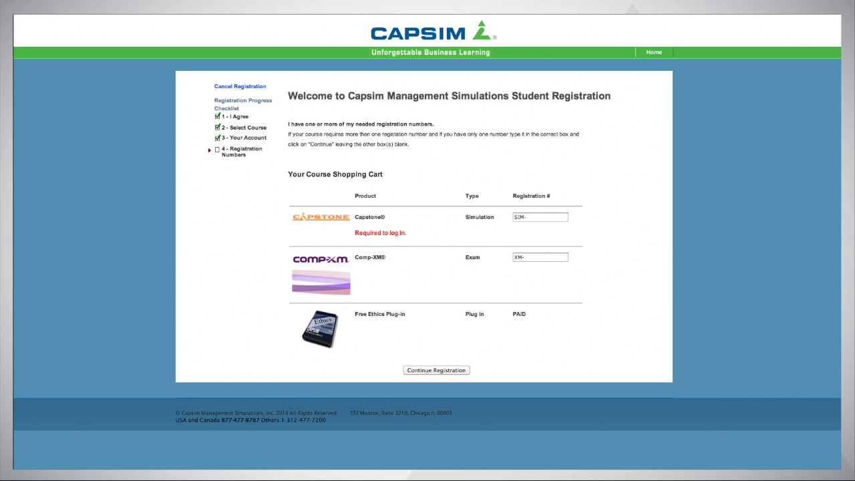Check the '4 - Registration Numbers' checkbox
The height and width of the screenshot is (481, 855).
[x=217, y=150]
